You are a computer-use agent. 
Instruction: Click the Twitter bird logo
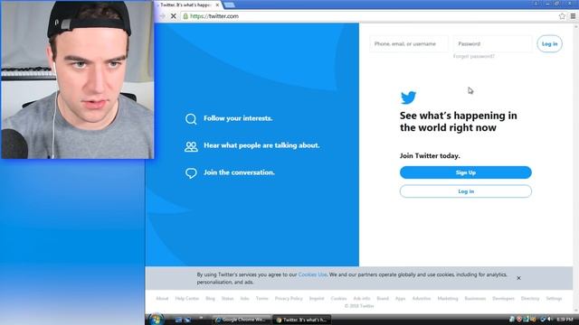(x=408, y=97)
